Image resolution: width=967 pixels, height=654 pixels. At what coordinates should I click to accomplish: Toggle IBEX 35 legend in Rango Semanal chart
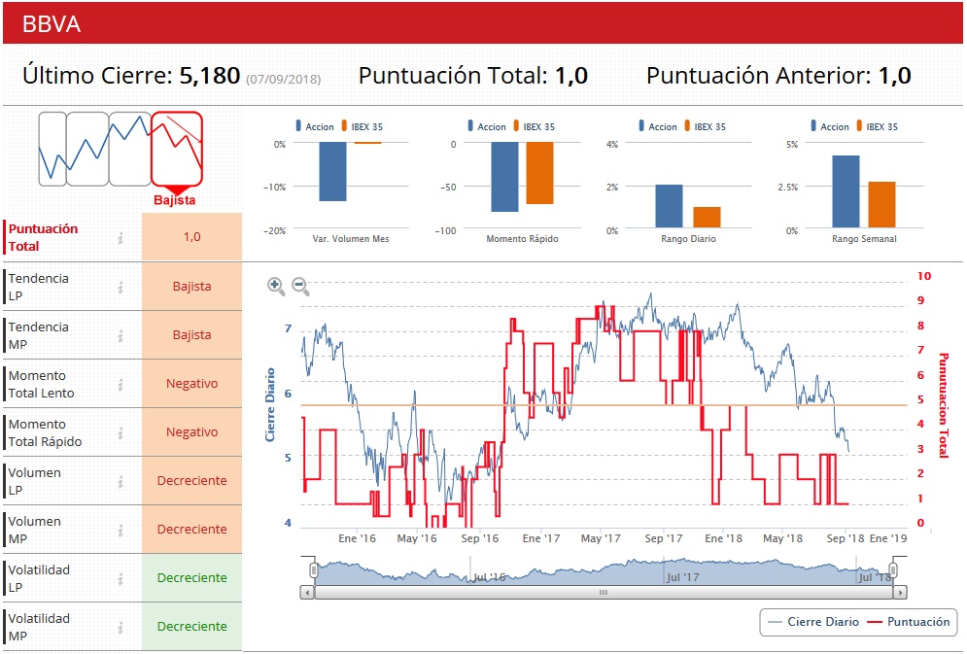click(x=877, y=126)
